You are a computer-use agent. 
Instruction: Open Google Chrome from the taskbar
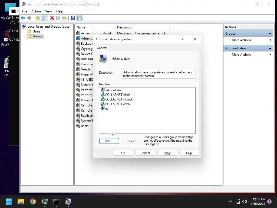tap(33, 201)
